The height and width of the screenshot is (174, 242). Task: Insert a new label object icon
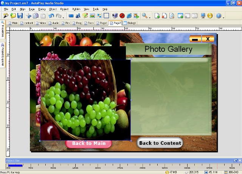[78, 16]
